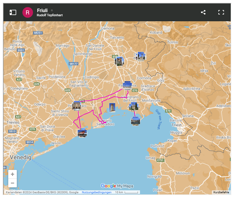The width and height of the screenshot is (234, 198).
Task: Open photo marker over Portogruaro
Action: coord(77,106)
